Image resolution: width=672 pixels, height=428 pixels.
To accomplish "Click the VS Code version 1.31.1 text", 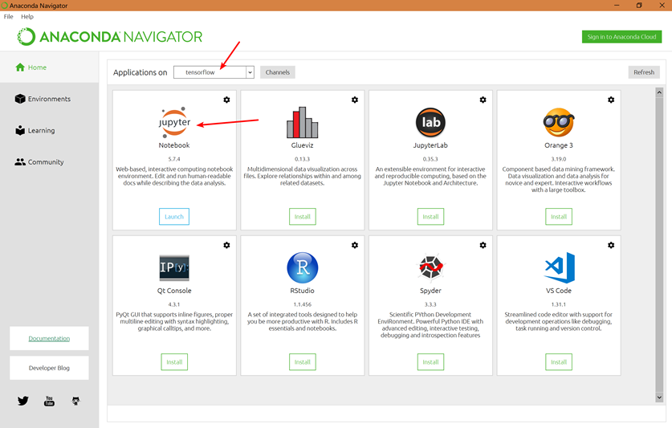I will point(559,304).
